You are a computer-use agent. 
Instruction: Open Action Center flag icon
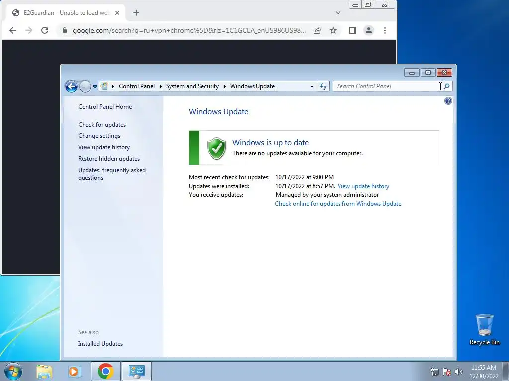447,372
